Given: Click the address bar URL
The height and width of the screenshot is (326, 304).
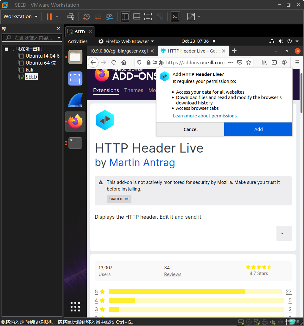Looking at the screenshot, I should [195, 63].
